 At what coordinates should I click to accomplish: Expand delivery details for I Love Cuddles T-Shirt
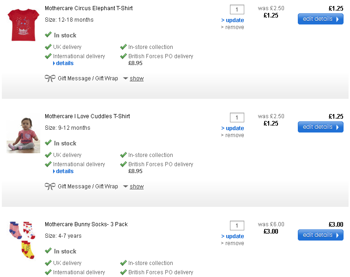(64, 171)
